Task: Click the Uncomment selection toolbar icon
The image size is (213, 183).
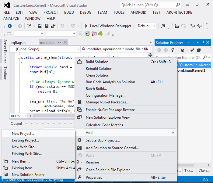Action: tap(199, 26)
